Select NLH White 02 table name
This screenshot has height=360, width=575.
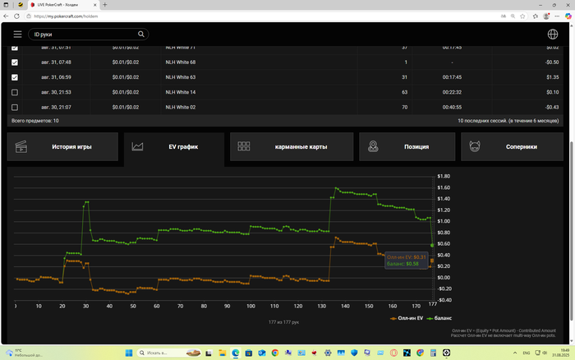181,108
